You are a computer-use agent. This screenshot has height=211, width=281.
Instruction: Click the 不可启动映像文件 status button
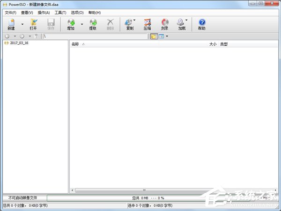coord(23,198)
